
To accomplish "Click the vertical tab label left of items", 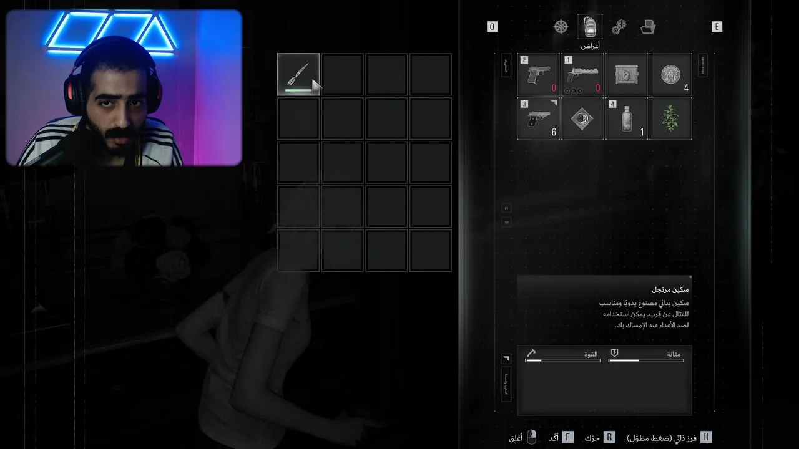I will tap(506, 65).
